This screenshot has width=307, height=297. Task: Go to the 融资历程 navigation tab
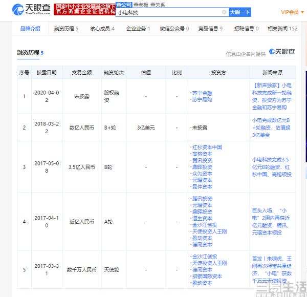(66, 29)
